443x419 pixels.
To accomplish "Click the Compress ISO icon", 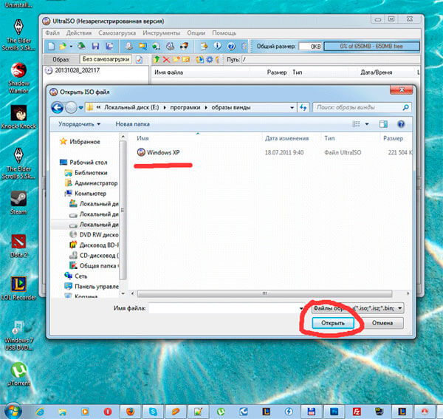I will [x=142, y=46].
